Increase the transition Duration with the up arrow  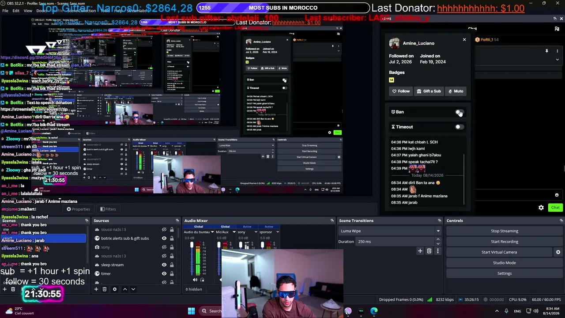[438, 239]
